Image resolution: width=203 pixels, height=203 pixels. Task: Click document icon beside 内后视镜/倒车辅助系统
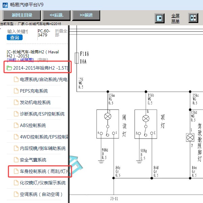point(16,148)
